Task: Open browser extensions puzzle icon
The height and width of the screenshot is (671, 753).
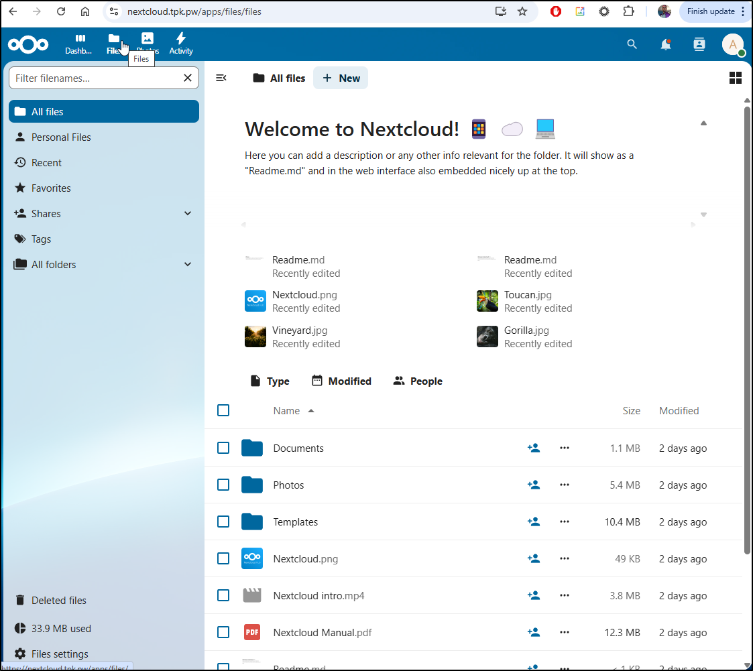Action: pos(628,11)
